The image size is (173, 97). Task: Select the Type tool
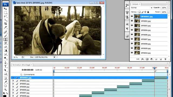click(x=5, y=67)
